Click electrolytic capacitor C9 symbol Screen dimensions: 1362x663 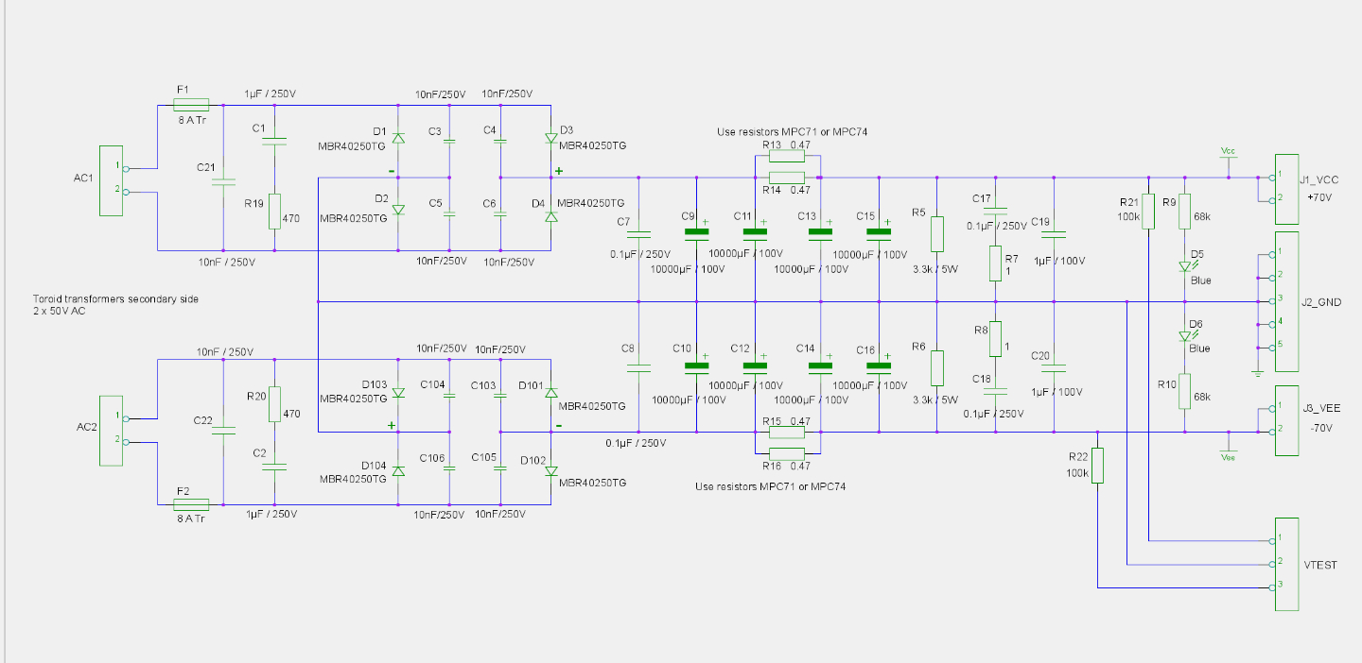[x=697, y=230]
